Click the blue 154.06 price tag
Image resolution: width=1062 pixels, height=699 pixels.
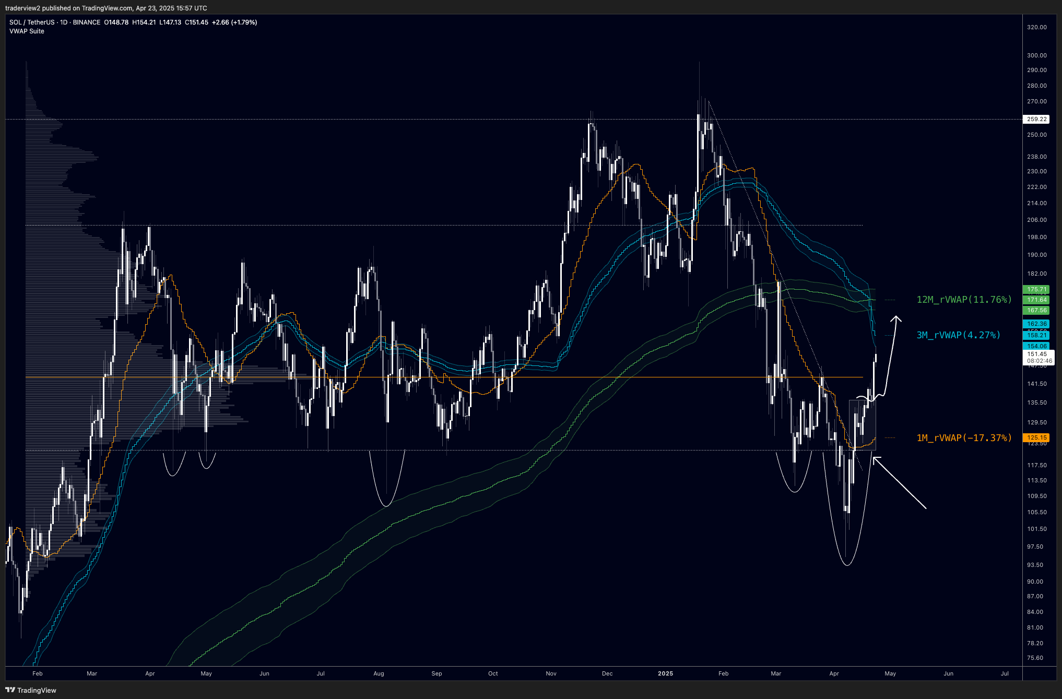pyautogui.click(x=1036, y=346)
